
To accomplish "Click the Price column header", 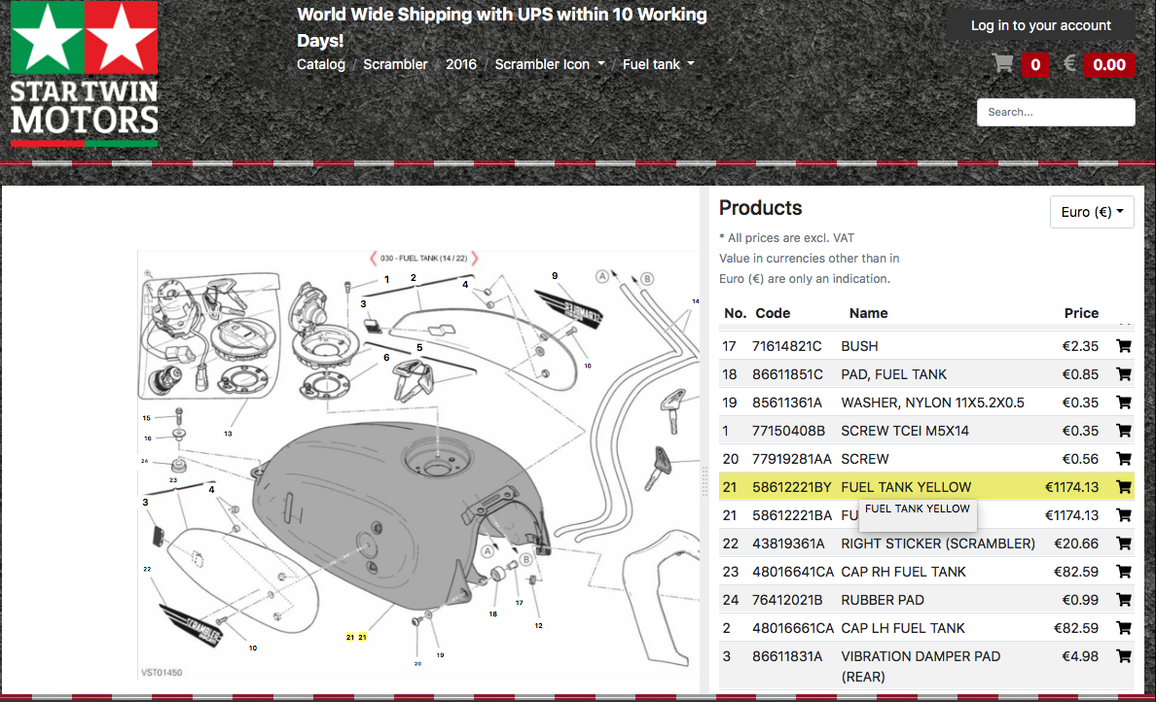I will (1081, 313).
